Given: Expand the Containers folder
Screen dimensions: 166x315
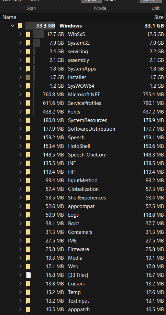Looking at the screenshot, I should point(20,232).
